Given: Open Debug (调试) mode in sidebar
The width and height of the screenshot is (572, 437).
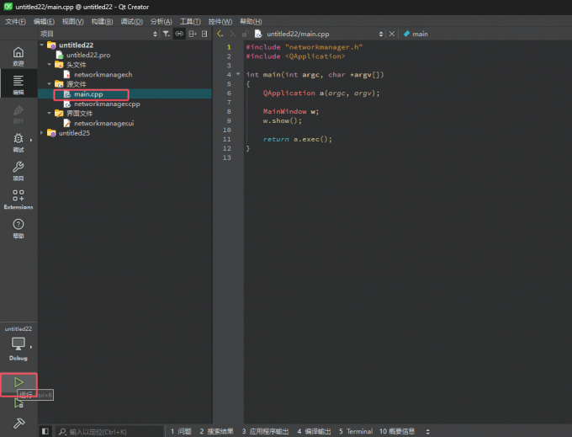Looking at the screenshot, I should [x=19, y=142].
